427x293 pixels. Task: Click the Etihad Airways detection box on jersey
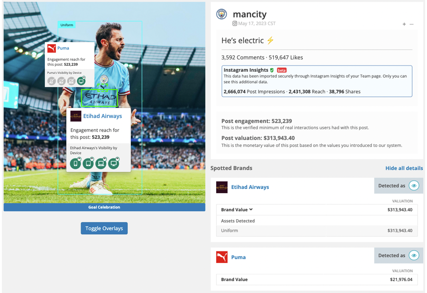99,98
